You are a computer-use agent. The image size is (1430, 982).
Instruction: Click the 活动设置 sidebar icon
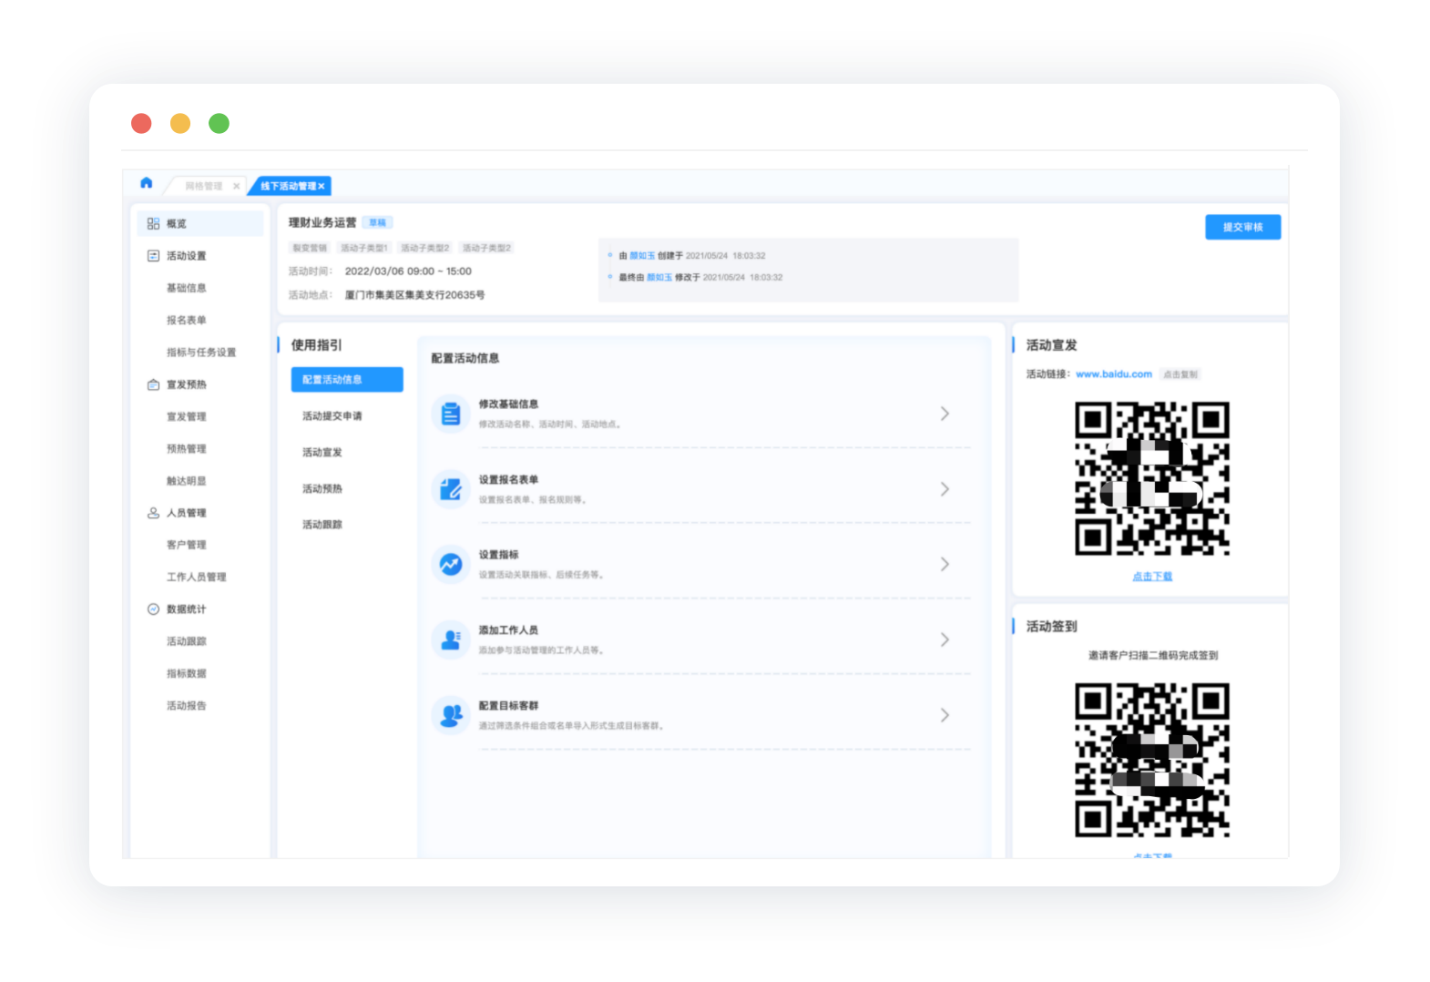point(153,256)
